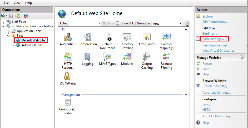
Task: Open the Authentication feature icon
Action: click(68, 37)
